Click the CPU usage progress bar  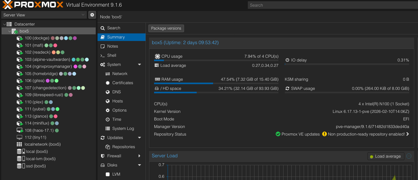pyautogui.click(x=216, y=60)
